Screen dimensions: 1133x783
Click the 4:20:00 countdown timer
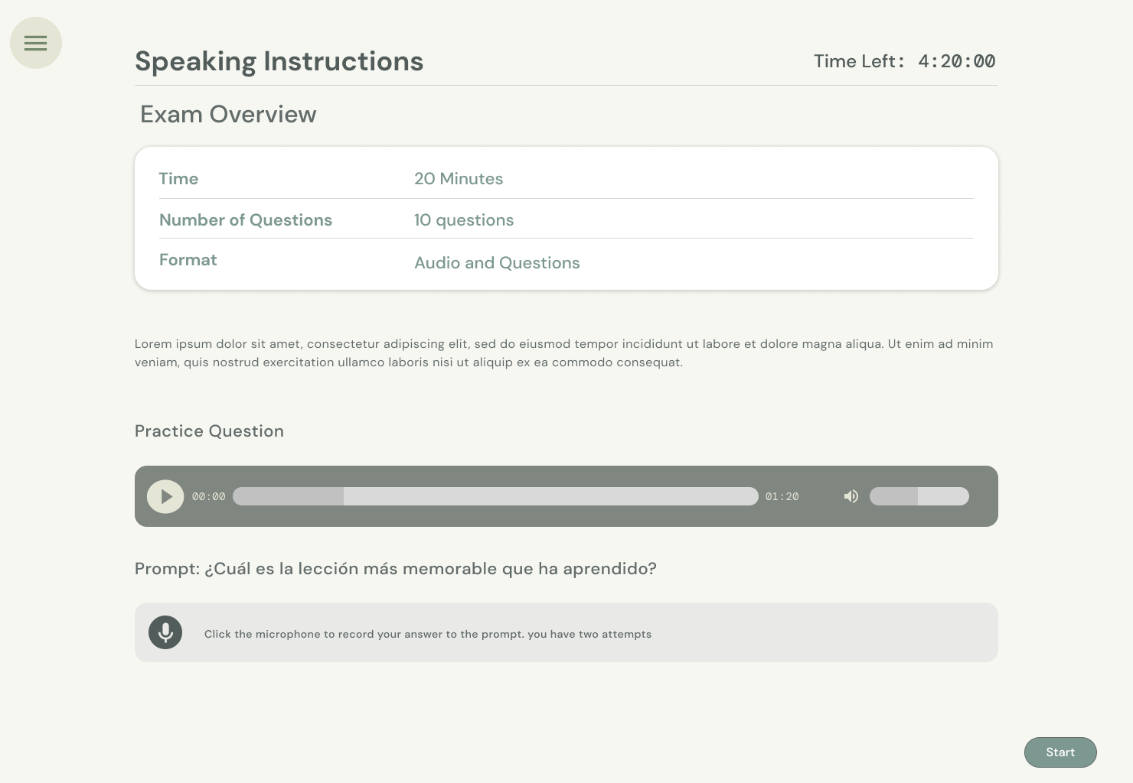[956, 61]
